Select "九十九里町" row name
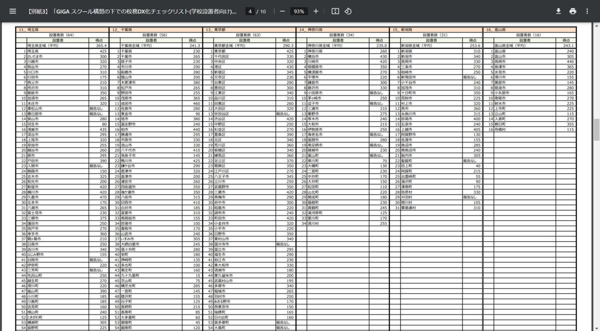The height and width of the screenshot is (331, 600). pyautogui.click(x=129, y=275)
